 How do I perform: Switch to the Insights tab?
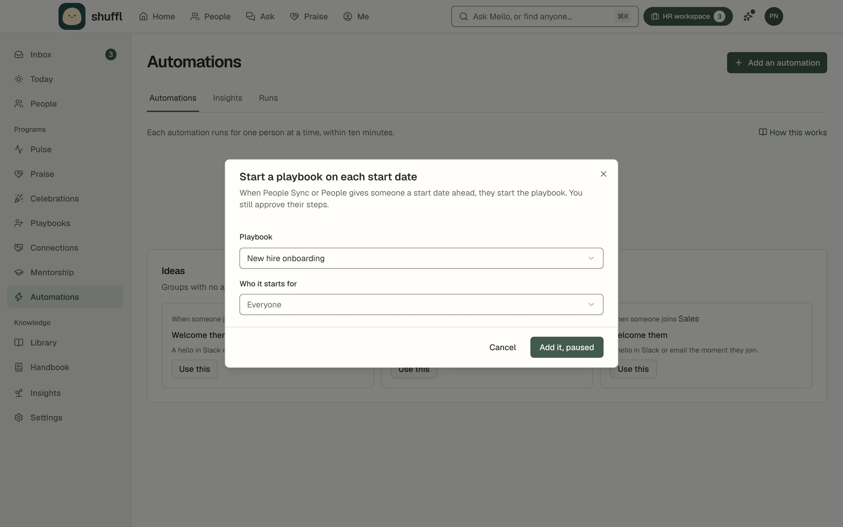227,98
